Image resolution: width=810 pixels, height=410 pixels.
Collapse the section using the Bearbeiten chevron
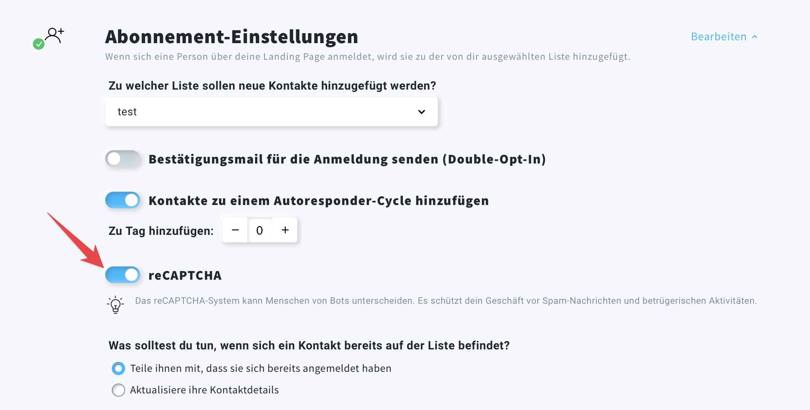click(x=755, y=37)
